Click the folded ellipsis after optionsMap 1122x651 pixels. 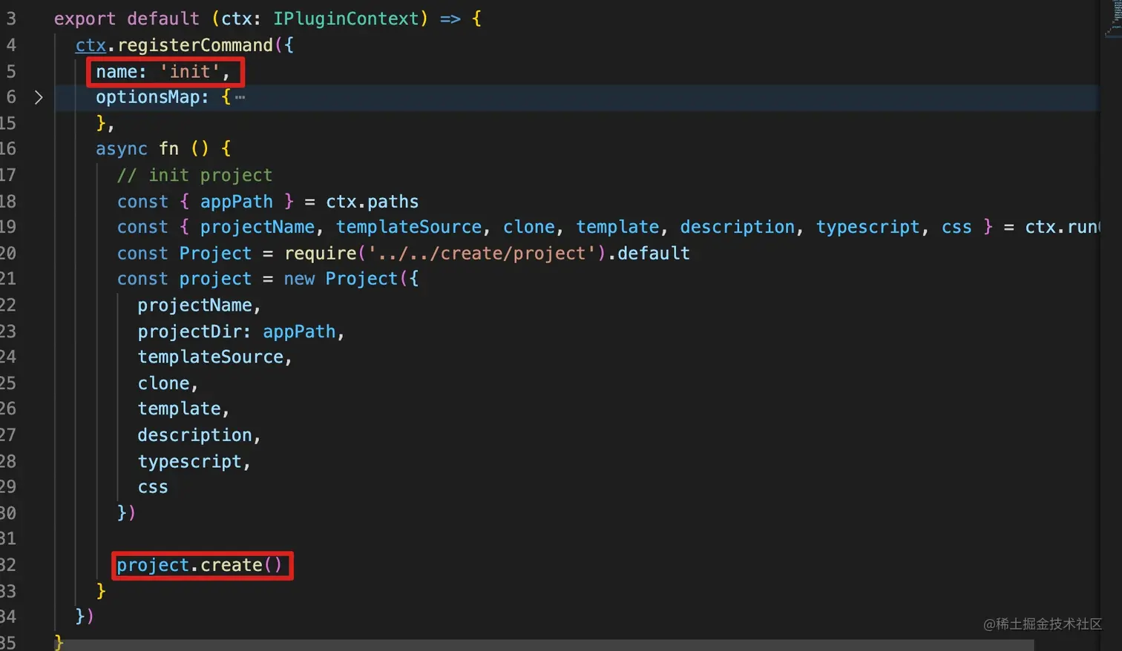[x=240, y=97]
